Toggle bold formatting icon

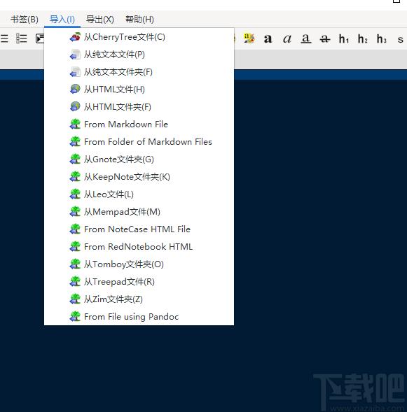[x=268, y=39]
